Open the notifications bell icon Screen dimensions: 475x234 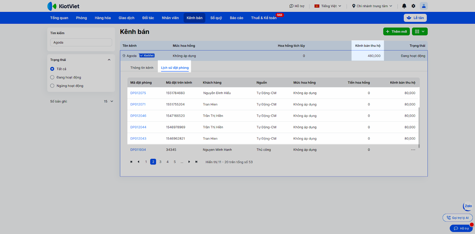(404, 6)
